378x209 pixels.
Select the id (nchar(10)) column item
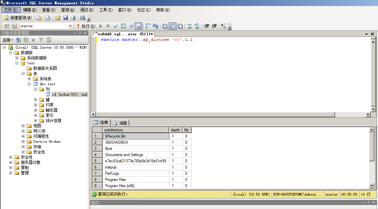70,94
